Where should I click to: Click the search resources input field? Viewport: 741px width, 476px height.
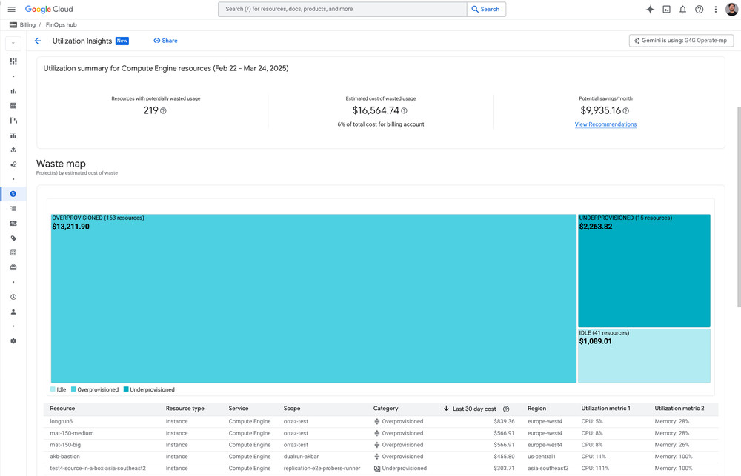[342, 10]
